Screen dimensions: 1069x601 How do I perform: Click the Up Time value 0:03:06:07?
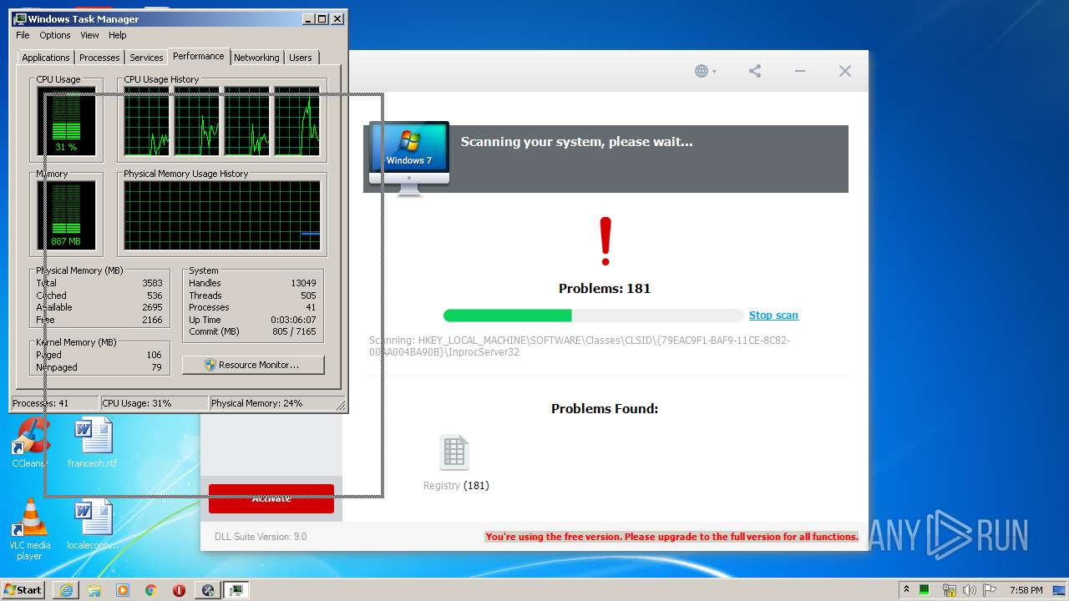pos(293,320)
